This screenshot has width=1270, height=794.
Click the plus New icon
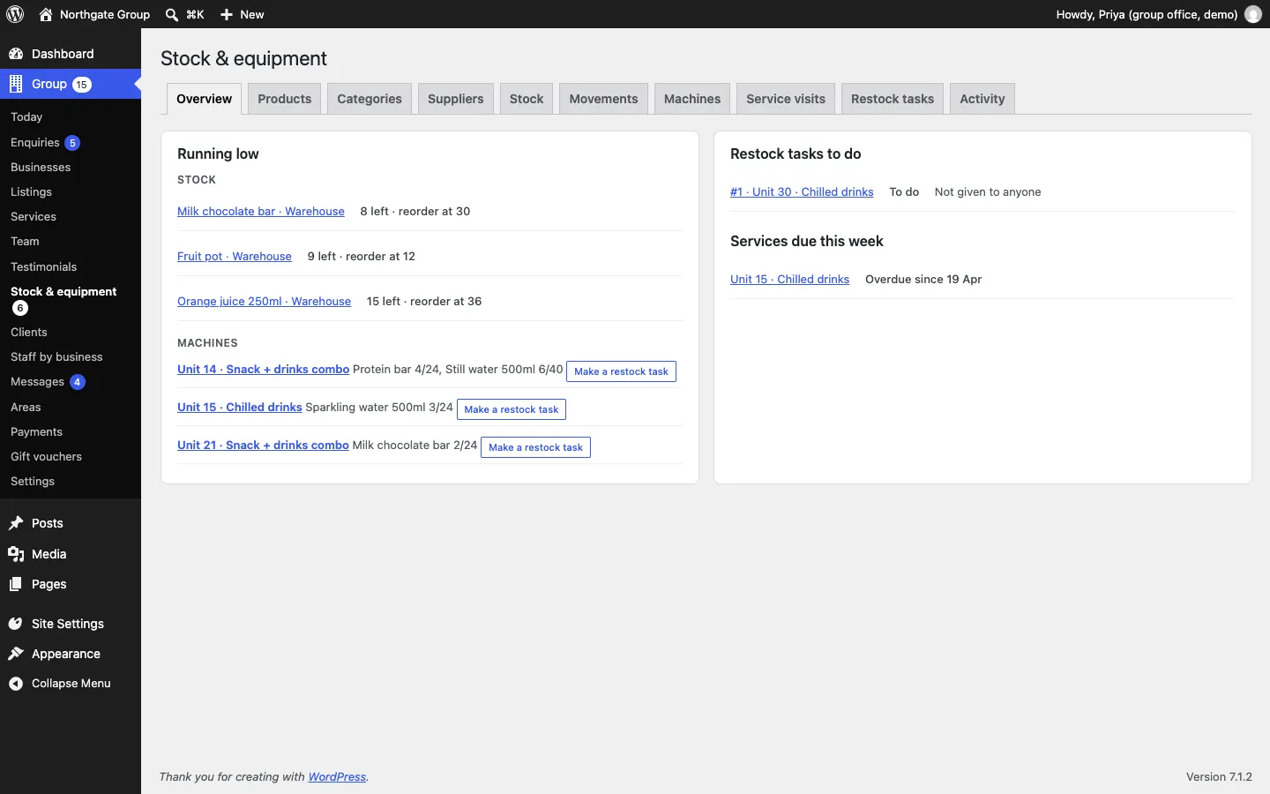(x=227, y=14)
